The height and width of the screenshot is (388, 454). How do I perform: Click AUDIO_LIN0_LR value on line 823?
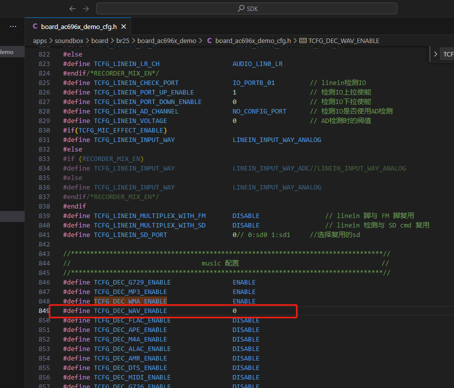257,64
